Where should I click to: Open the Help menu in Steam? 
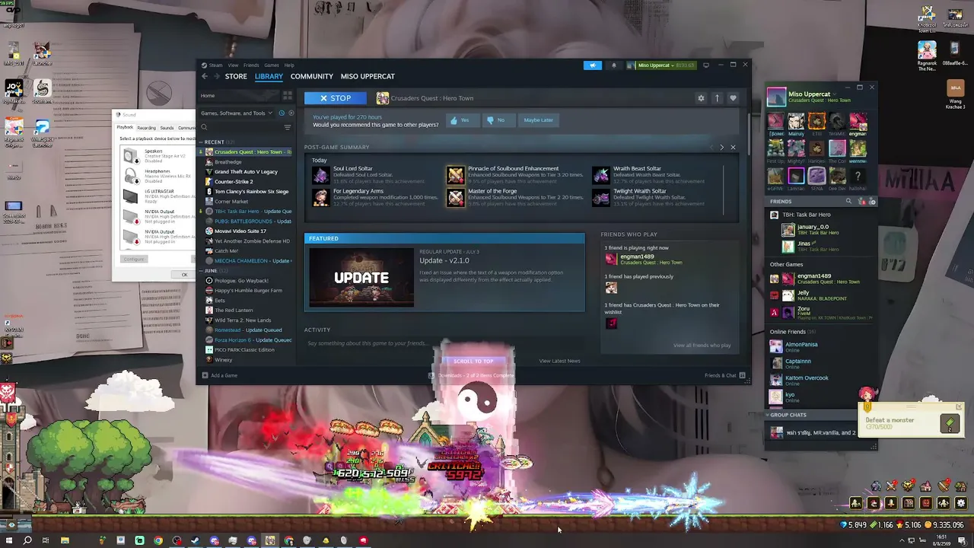tap(289, 65)
